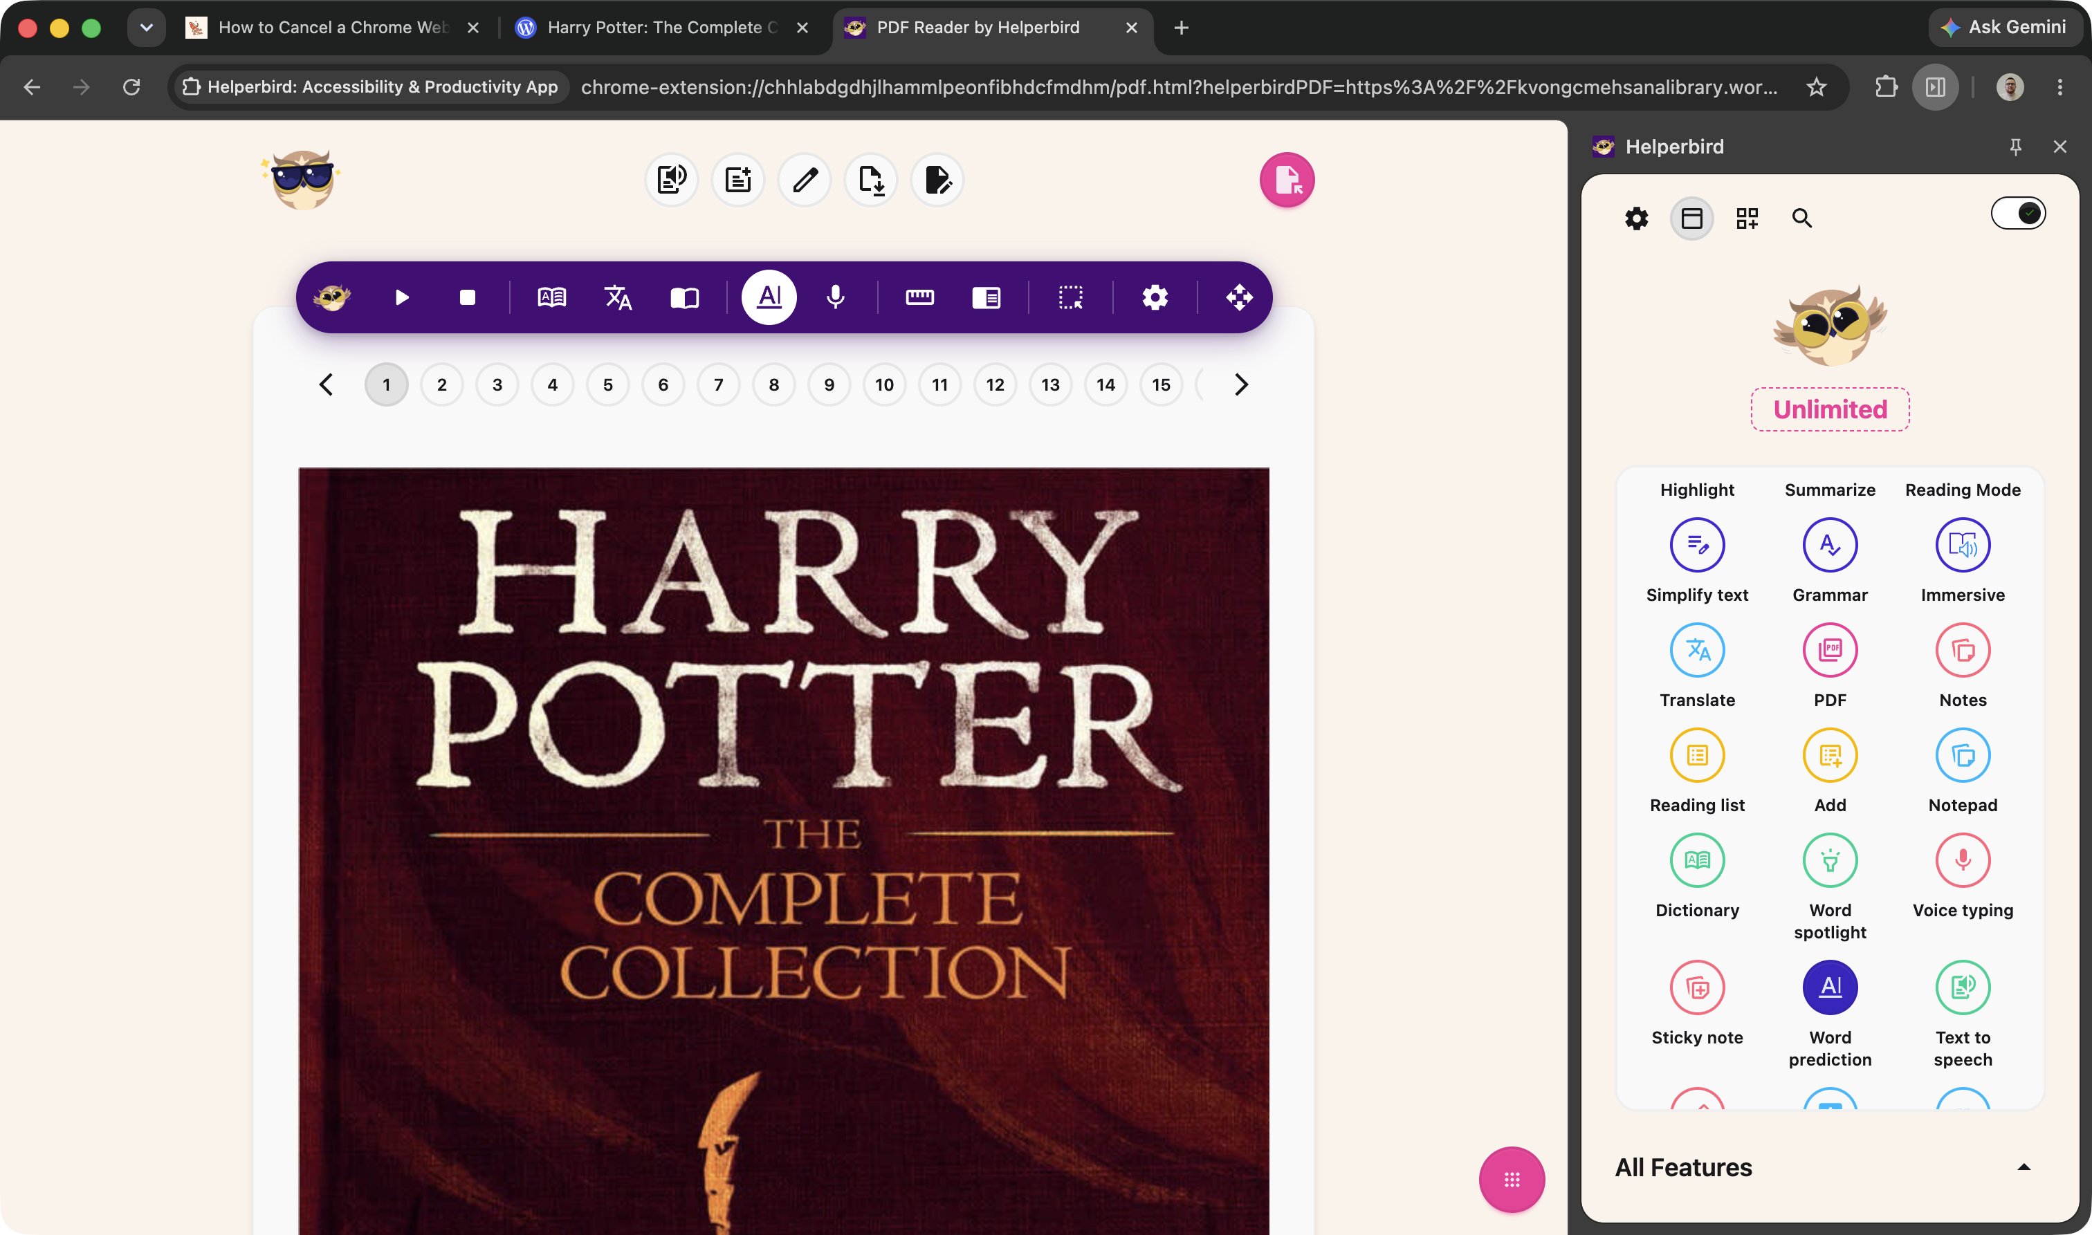Click the owl icon in purple toolbar
2092x1235 pixels.
tap(331, 297)
